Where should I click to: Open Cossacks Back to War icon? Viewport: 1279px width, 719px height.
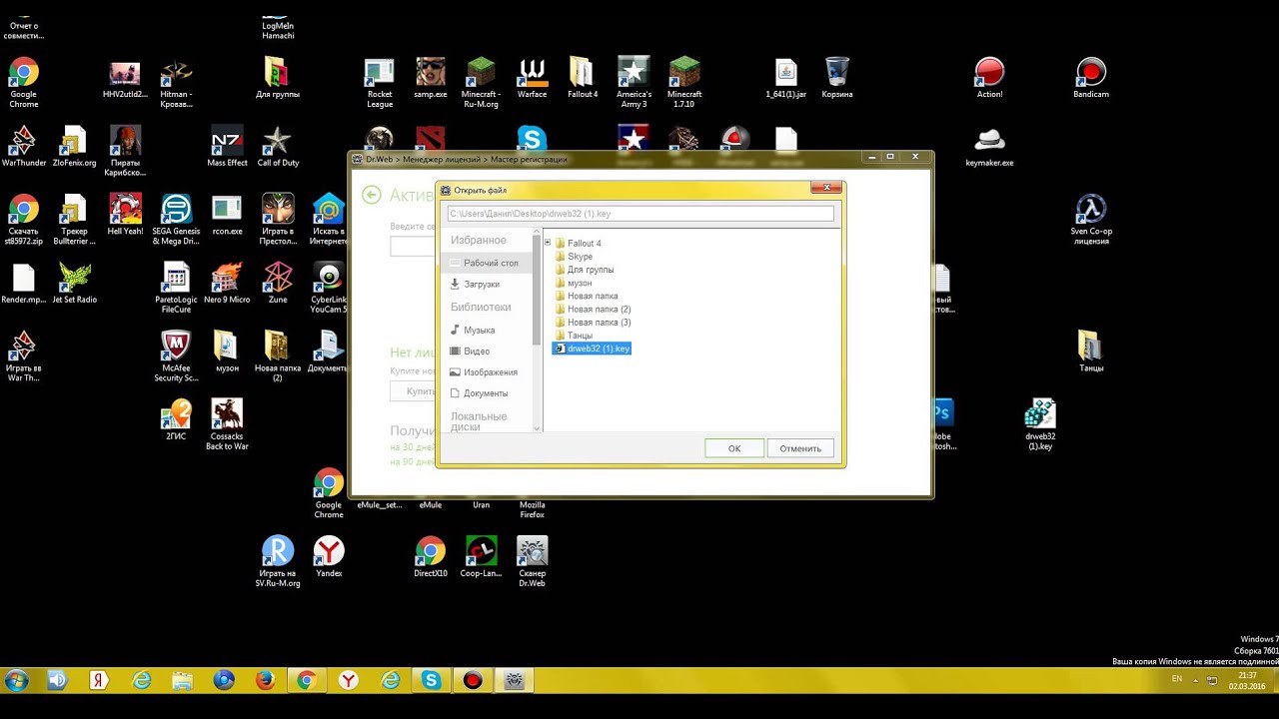tap(227, 424)
